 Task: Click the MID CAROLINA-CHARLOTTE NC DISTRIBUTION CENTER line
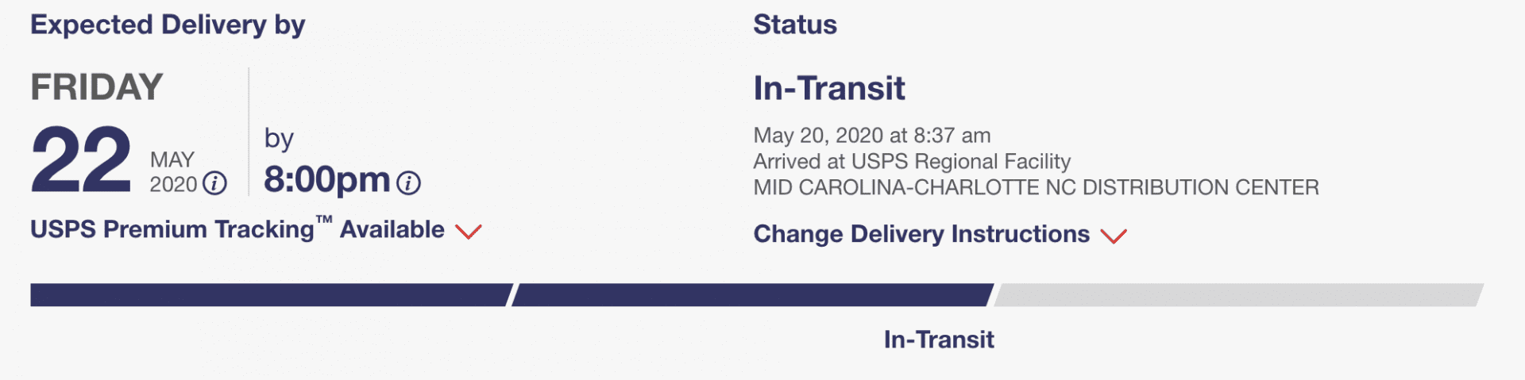point(1036,188)
